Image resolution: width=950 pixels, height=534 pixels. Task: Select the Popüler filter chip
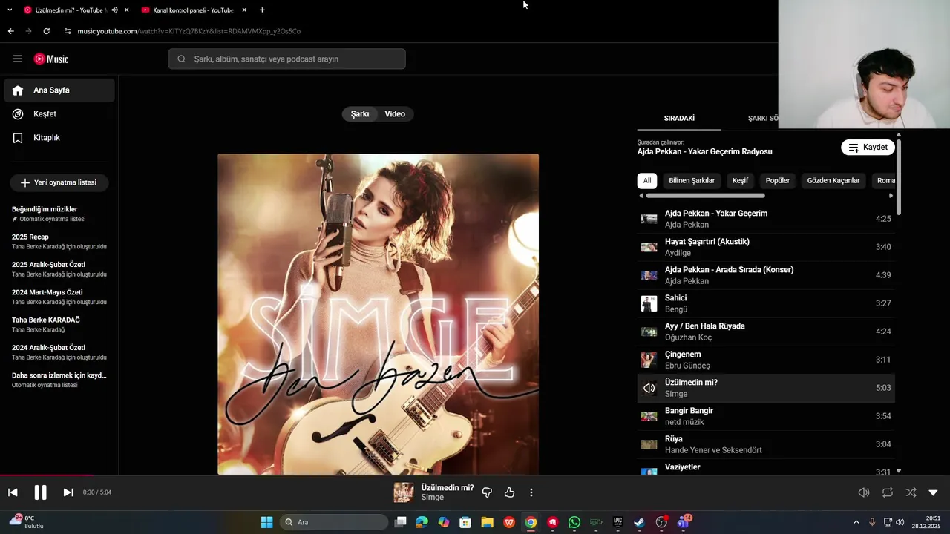click(778, 180)
